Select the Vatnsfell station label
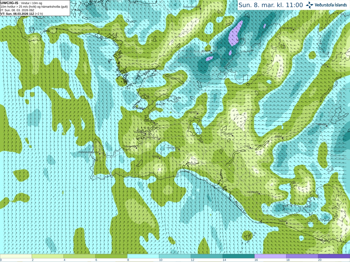350x262 pixels. 322,124
